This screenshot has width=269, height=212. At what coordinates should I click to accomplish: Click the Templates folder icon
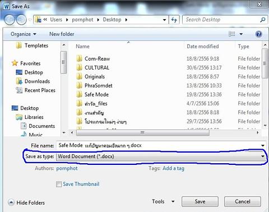19,45
